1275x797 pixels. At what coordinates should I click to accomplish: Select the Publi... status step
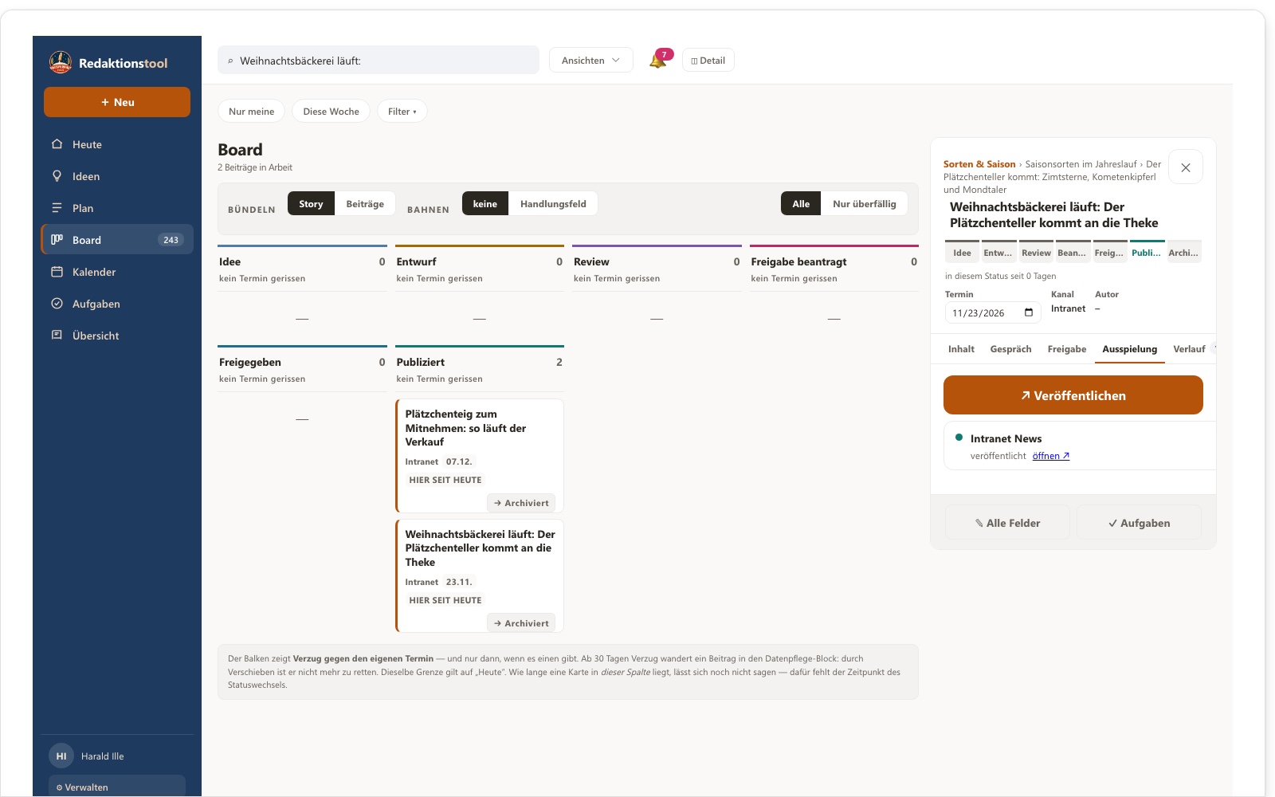click(x=1147, y=252)
